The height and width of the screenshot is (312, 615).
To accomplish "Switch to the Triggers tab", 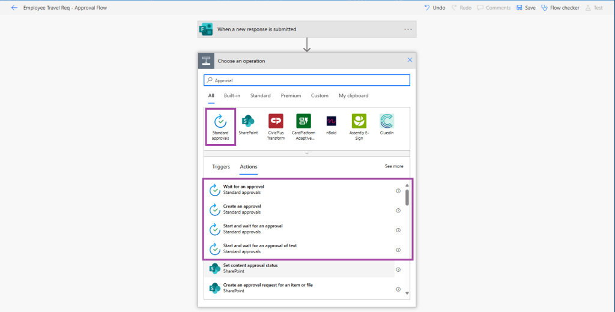I will pos(221,166).
